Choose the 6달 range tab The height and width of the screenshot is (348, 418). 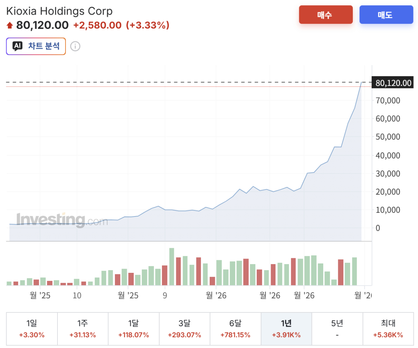pyautogui.click(x=235, y=329)
